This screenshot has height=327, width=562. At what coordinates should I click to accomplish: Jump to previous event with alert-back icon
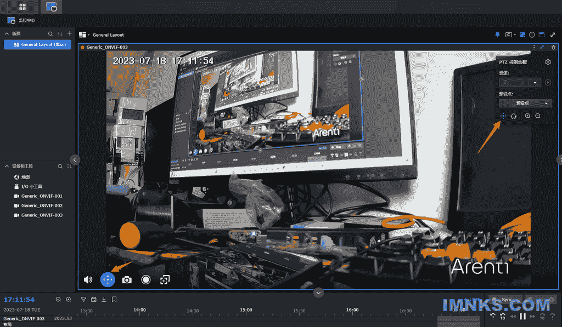point(493,316)
